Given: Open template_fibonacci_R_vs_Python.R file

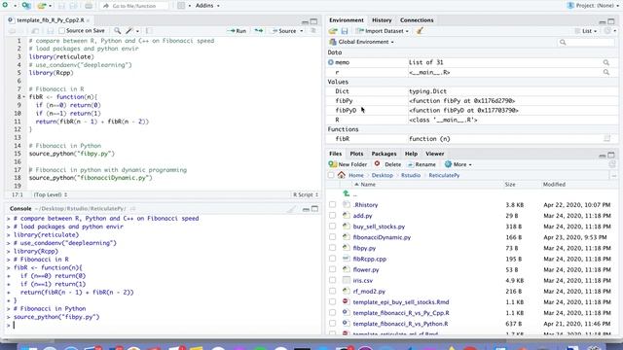Looking at the screenshot, I should tap(400, 324).
